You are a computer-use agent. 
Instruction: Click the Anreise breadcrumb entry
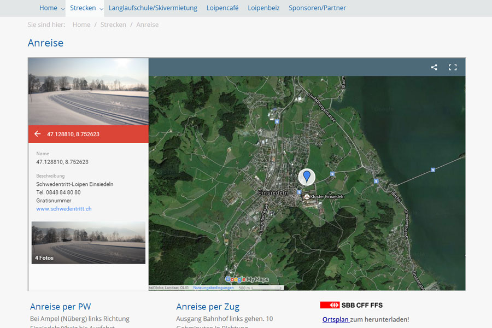click(147, 25)
